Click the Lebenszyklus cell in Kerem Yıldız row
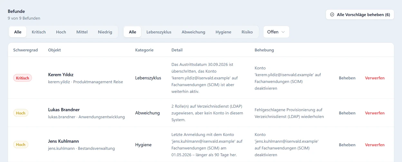This screenshot has height=162, width=402. pos(148,78)
